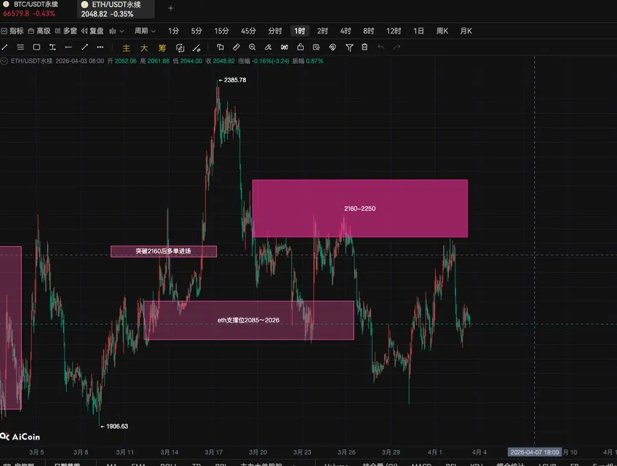617x466 pixels.
Task: Select the ruler measurement tool
Action: pyautogui.click(x=236, y=47)
